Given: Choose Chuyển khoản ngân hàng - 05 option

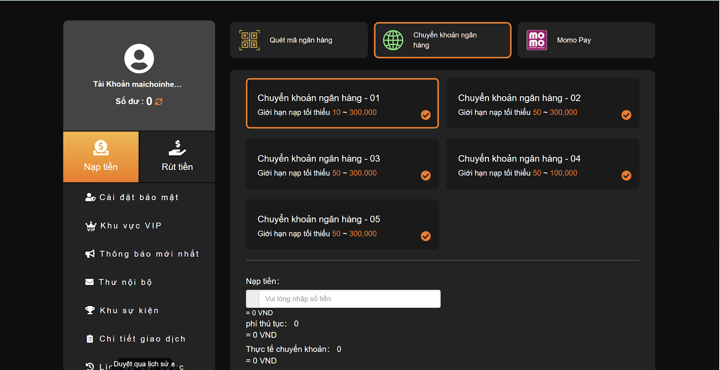Looking at the screenshot, I should coord(342,225).
